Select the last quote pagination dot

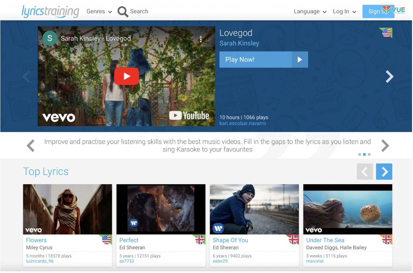click(x=369, y=154)
